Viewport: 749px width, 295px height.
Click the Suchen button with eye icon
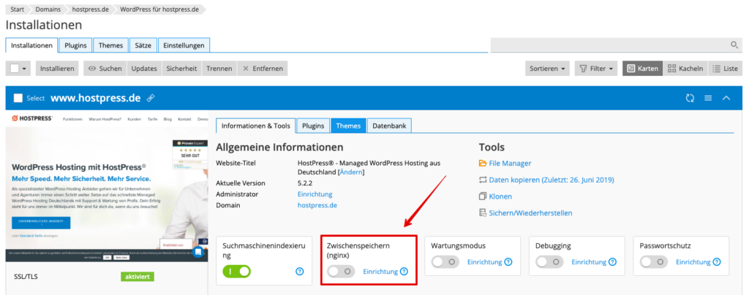105,69
